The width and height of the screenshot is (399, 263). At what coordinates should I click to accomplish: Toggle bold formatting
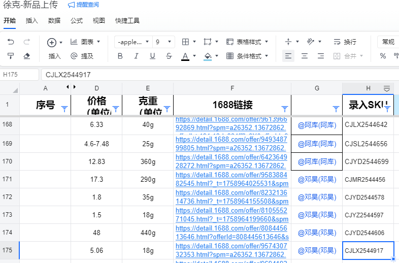tap(120, 56)
